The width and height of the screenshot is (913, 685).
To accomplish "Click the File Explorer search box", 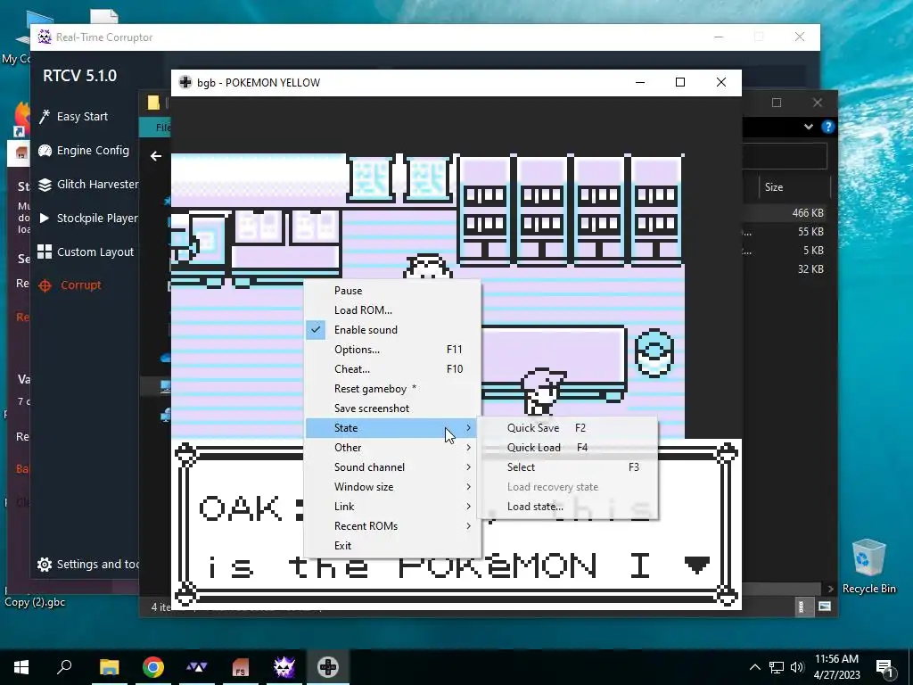I will pos(785,155).
